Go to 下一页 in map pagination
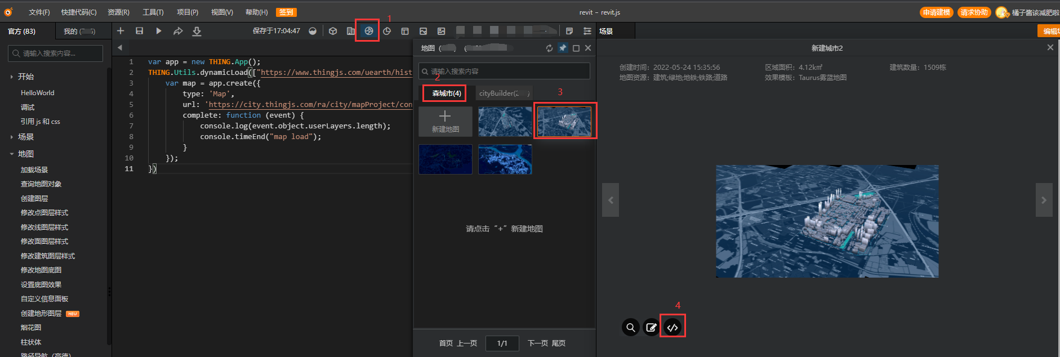Screen dimensions: 1060x357 [538, 343]
